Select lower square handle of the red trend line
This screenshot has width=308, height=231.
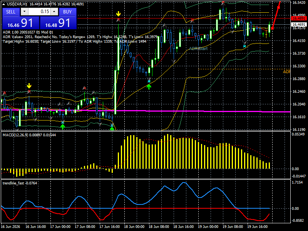pos(272,28)
